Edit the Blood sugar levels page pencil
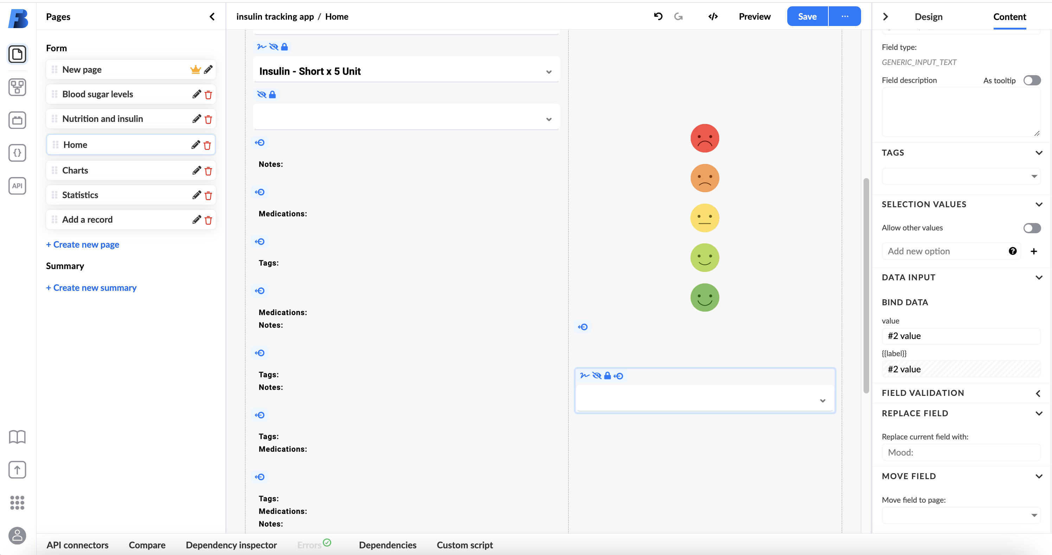 tap(197, 94)
